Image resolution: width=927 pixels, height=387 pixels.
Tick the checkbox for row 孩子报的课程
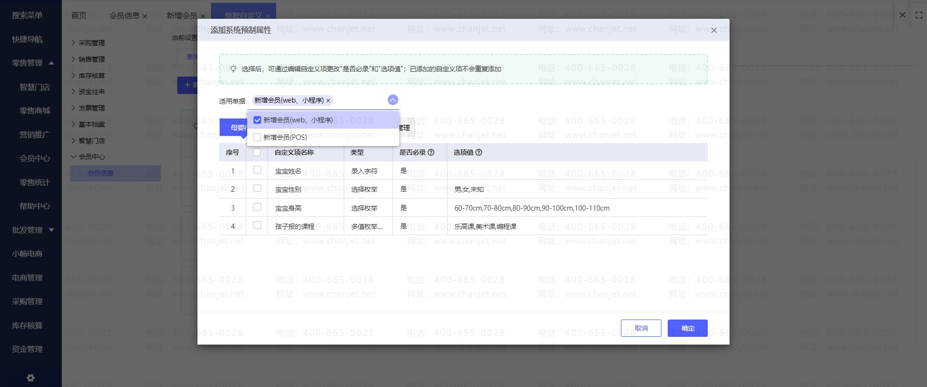pos(257,225)
